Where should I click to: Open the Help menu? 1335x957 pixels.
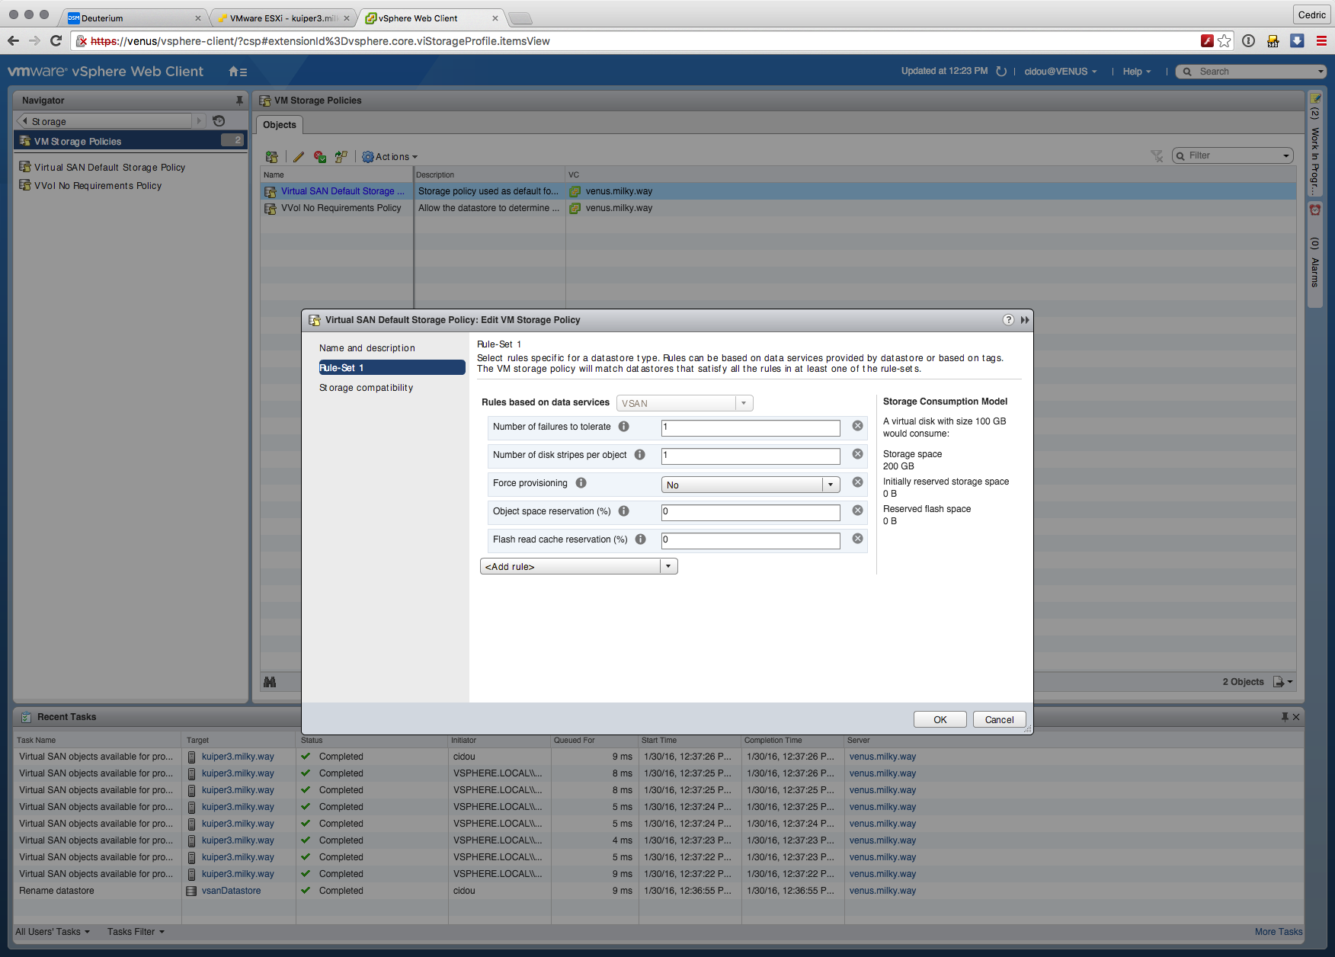1136,72
